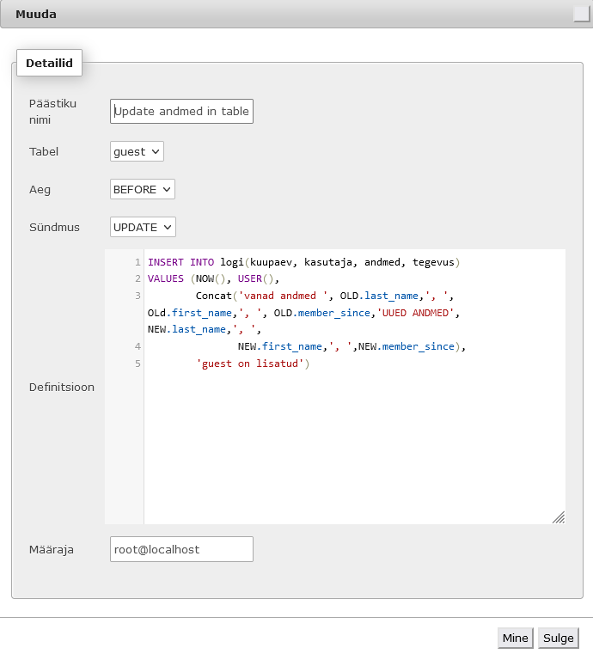Click the Määraja field with root@localhost

tap(181, 549)
